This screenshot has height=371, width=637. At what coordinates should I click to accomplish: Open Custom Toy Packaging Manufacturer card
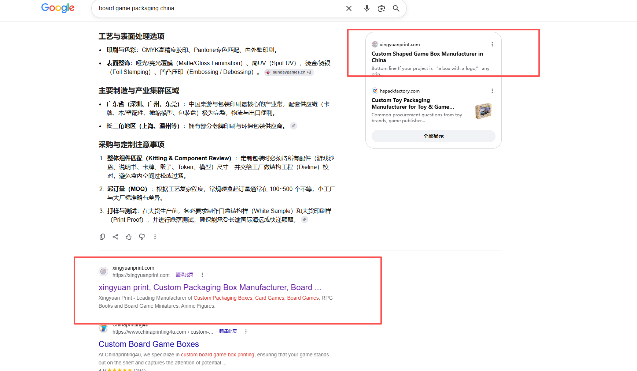click(413, 104)
